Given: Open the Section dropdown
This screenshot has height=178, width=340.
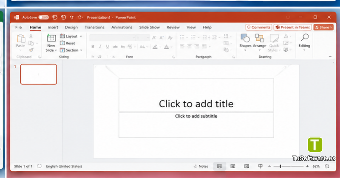Looking at the screenshot, I should [71, 50].
